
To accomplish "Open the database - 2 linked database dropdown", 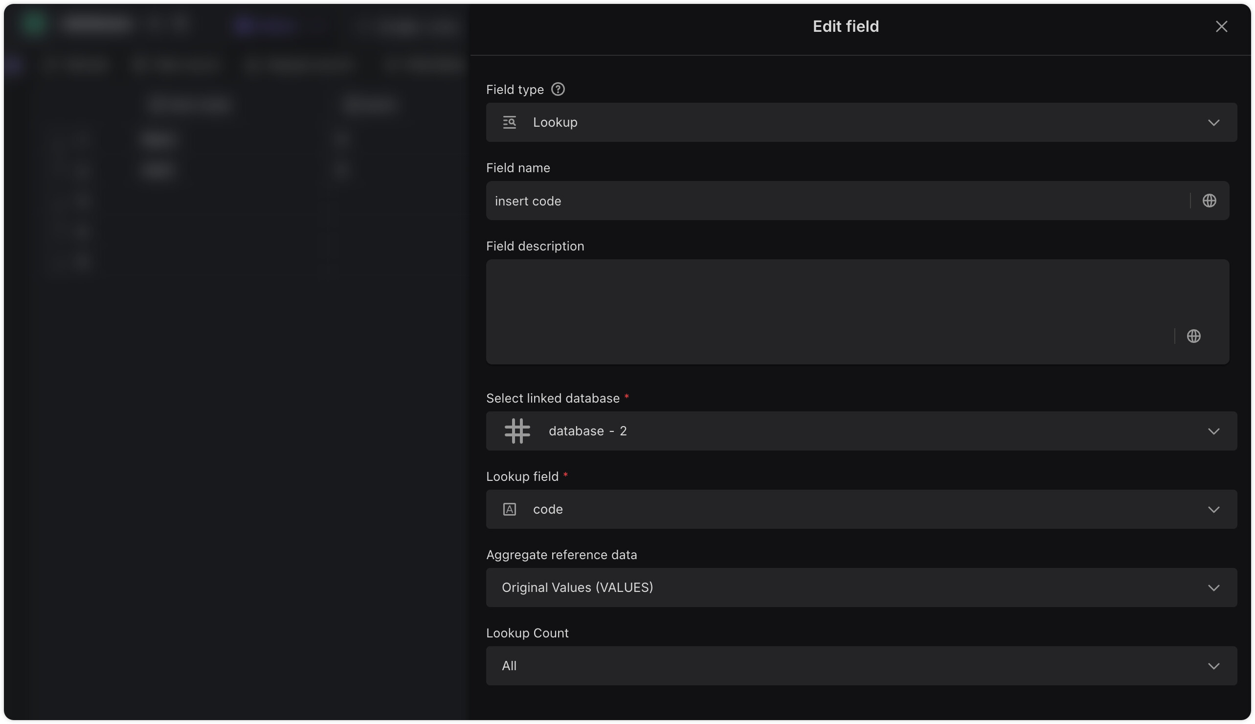I will coord(845,431).
